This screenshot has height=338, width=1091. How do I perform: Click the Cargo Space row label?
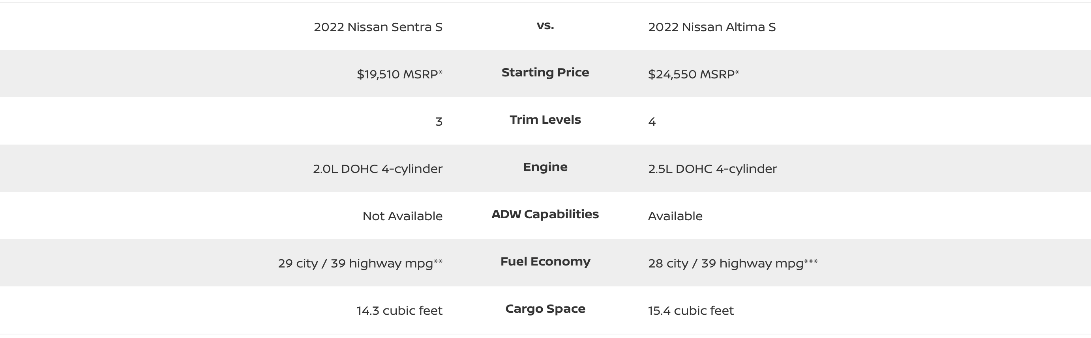(545, 309)
